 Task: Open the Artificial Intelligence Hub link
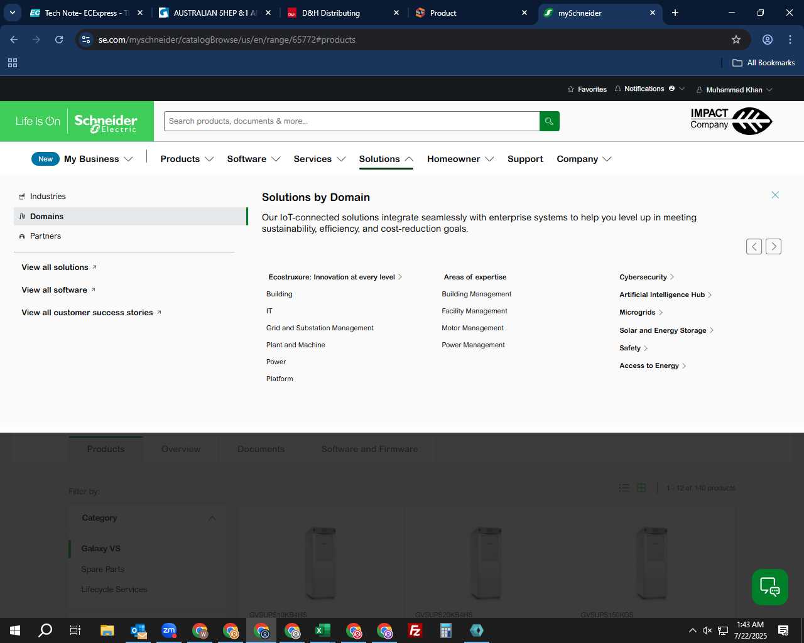click(x=666, y=294)
